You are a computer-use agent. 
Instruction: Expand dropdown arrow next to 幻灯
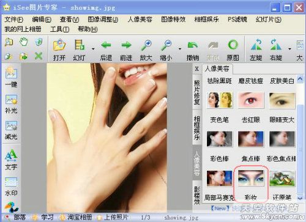(93, 49)
